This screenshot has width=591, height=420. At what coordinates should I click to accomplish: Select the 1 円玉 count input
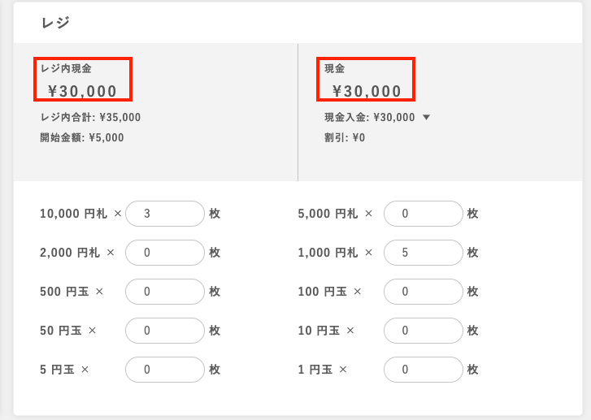pos(424,370)
